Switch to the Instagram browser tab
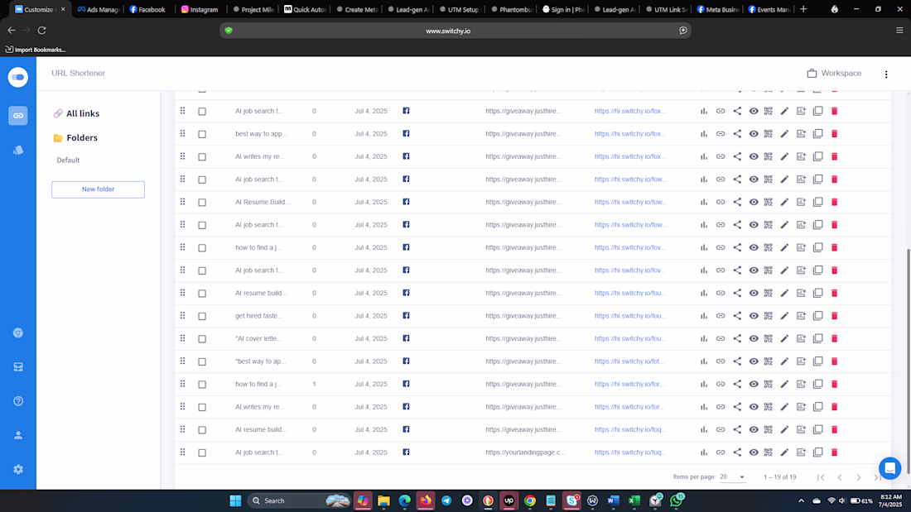Image resolution: width=911 pixels, height=512 pixels. click(200, 9)
